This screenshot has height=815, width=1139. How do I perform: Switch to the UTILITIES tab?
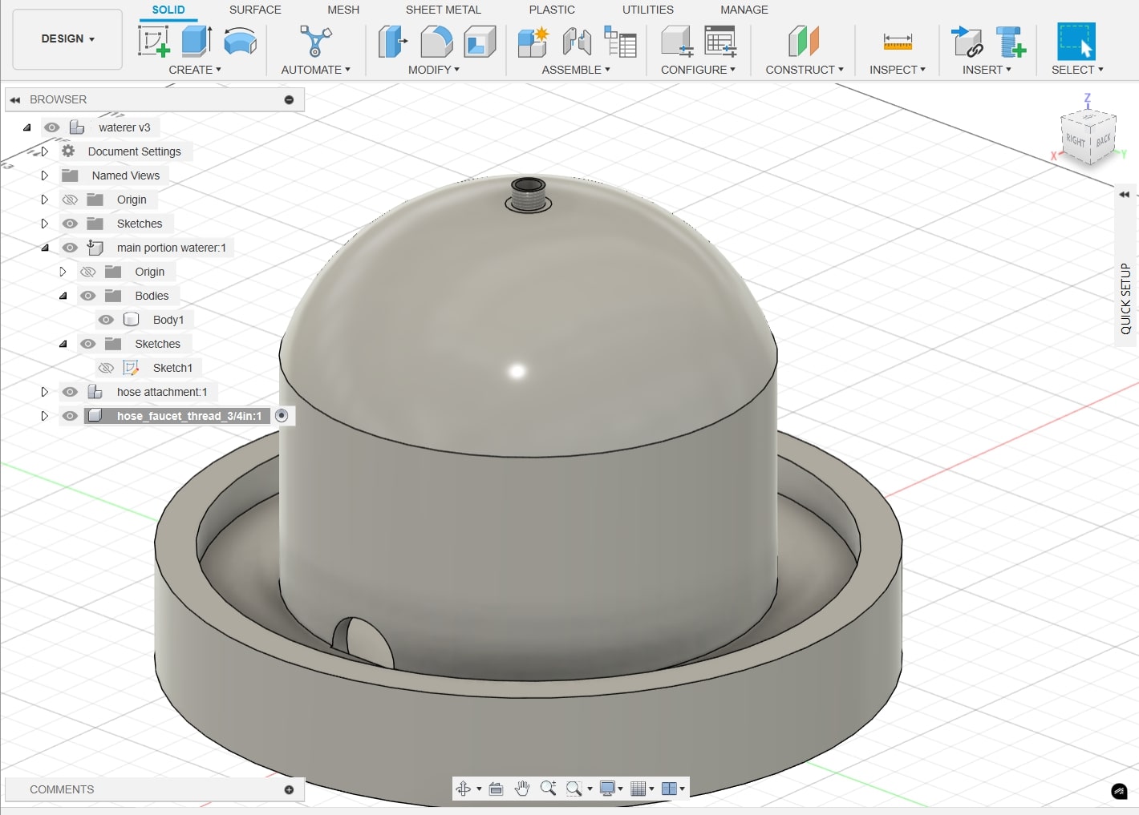[x=648, y=10]
